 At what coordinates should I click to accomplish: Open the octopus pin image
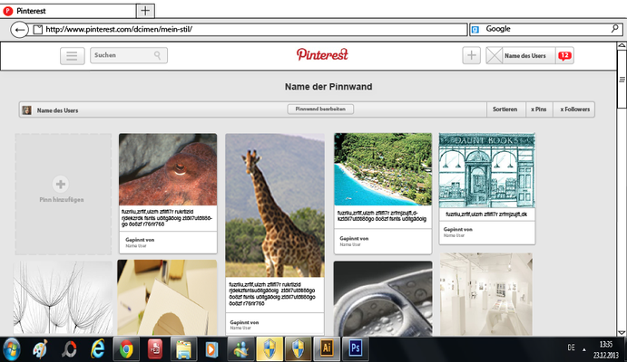[168, 169]
